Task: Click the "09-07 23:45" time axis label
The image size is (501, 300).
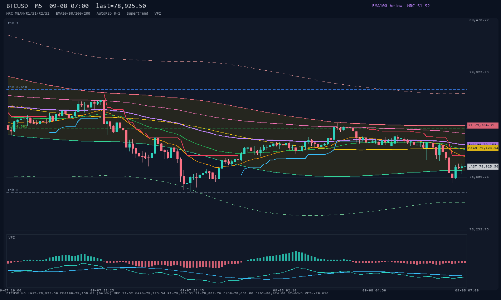Action: tap(192, 290)
